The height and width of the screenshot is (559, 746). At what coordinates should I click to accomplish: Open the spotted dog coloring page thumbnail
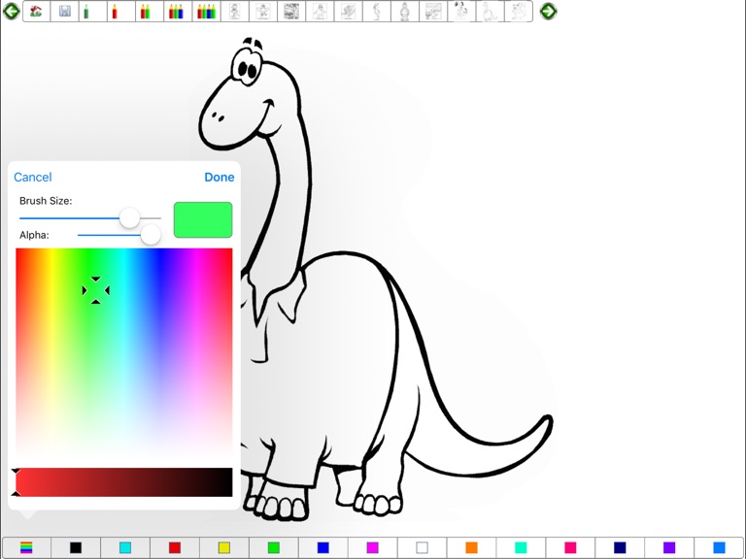tap(461, 11)
